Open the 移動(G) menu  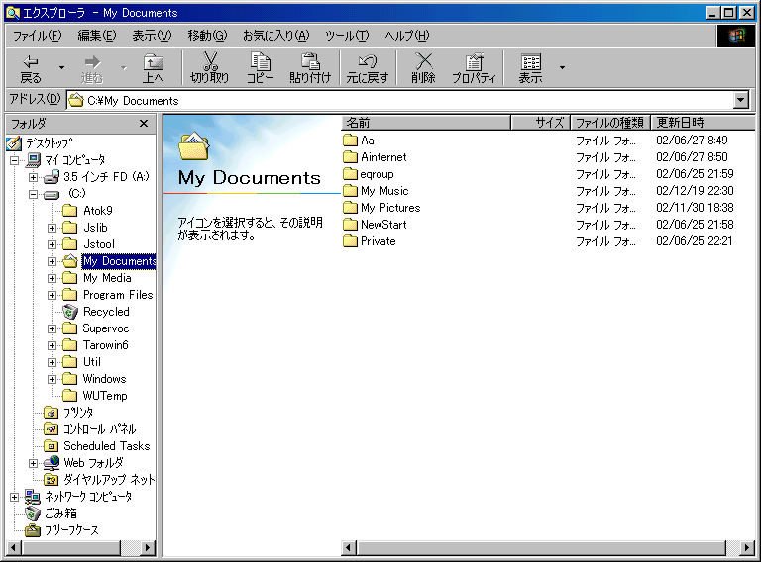[207, 36]
